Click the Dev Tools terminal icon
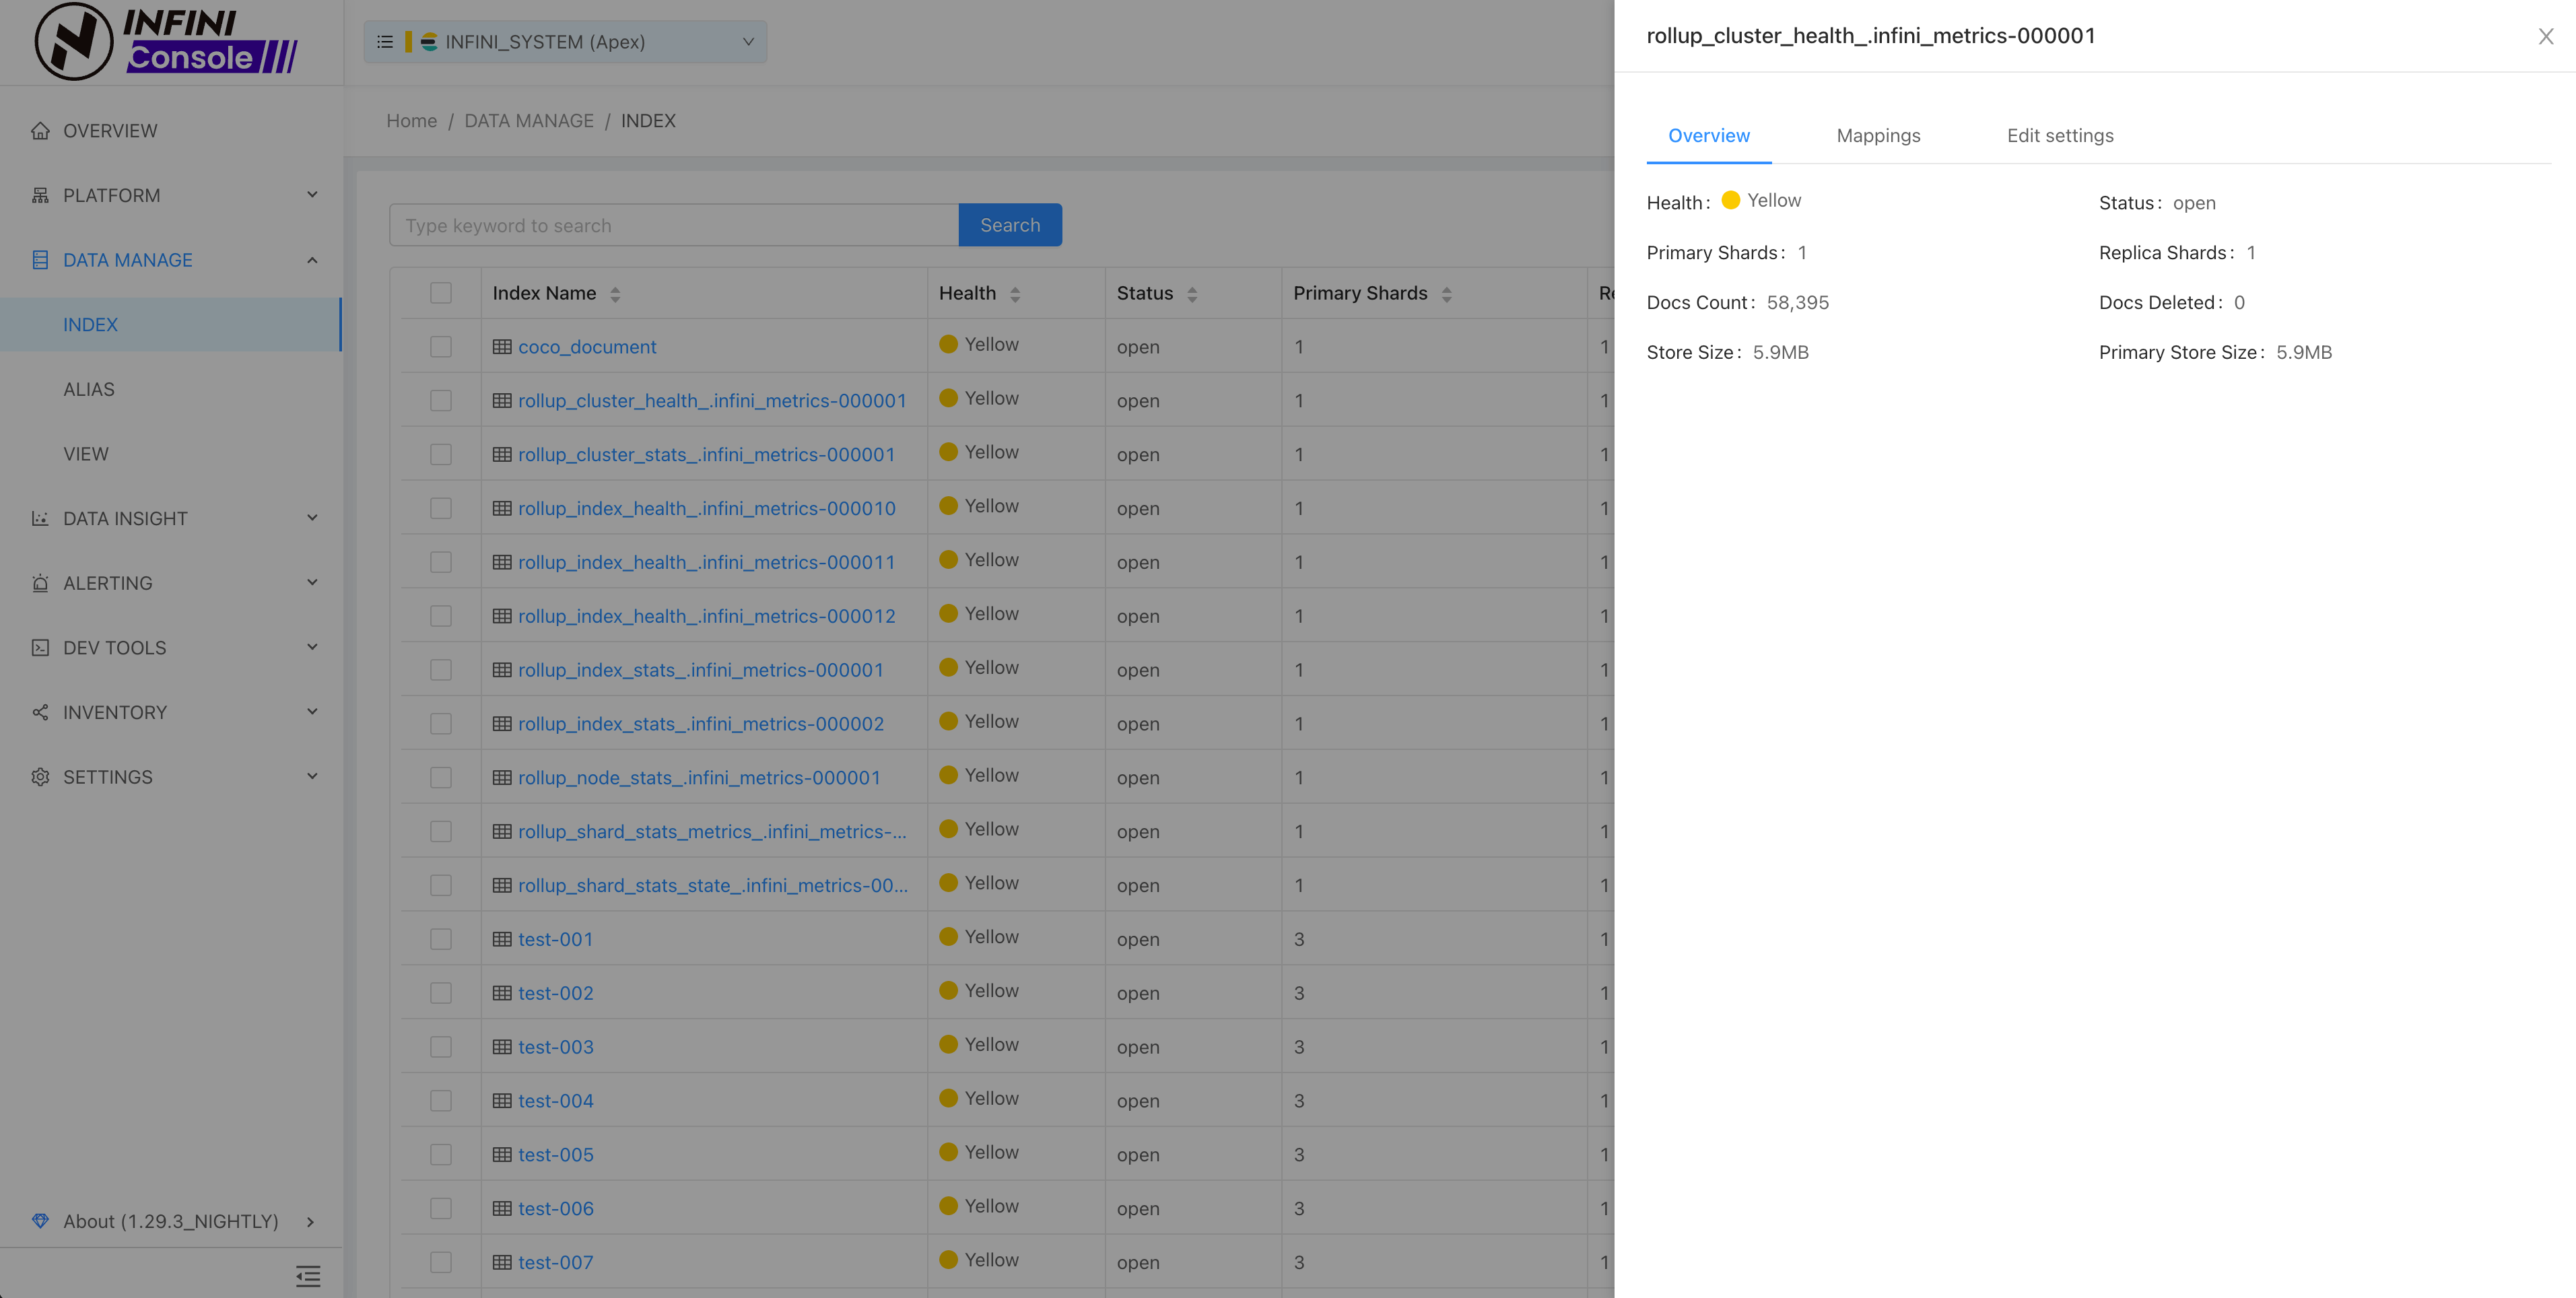Viewport: 2576px width, 1298px height. (x=40, y=648)
